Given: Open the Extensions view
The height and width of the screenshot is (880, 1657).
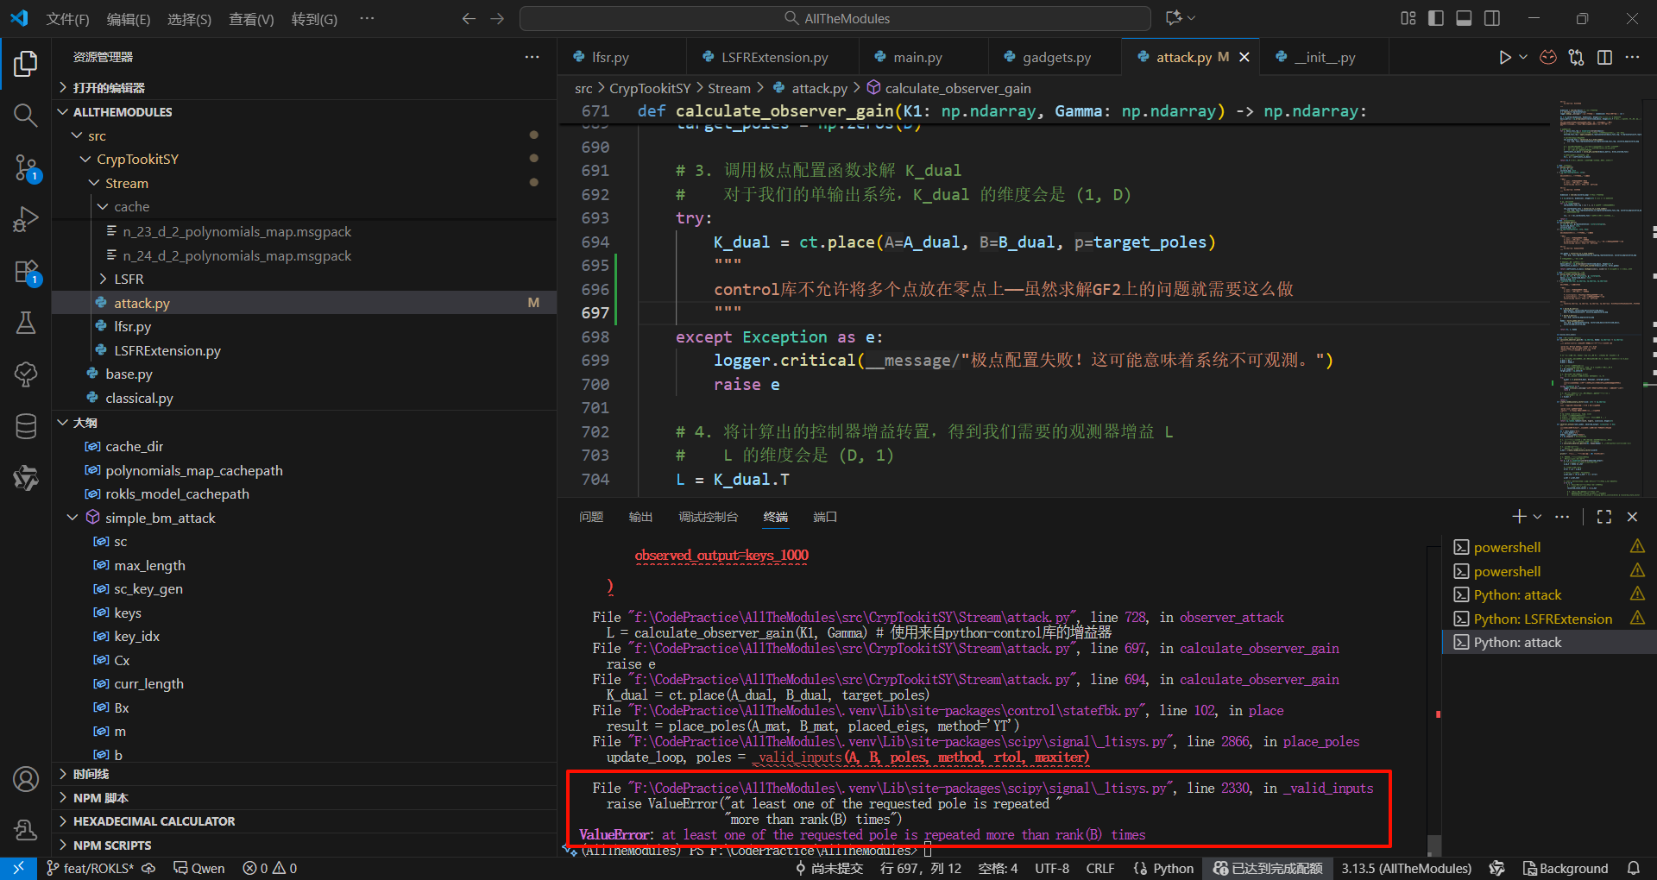Looking at the screenshot, I should (26, 272).
